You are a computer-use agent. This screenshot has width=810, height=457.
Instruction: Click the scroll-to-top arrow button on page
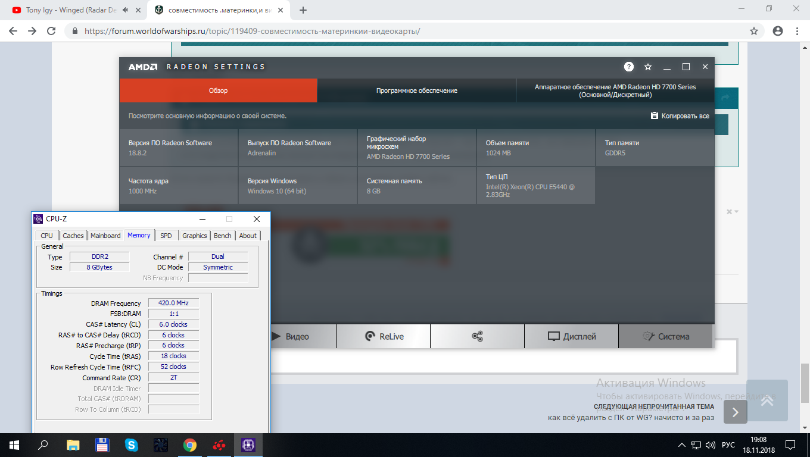767,400
